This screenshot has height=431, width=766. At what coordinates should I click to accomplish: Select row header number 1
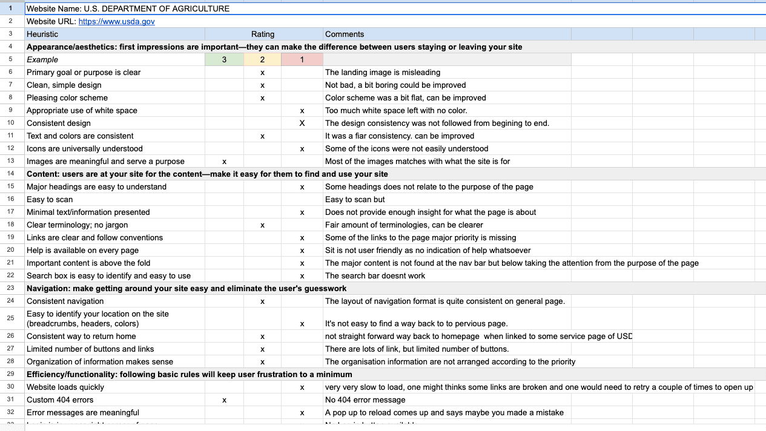pyautogui.click(x=12, y=8)
